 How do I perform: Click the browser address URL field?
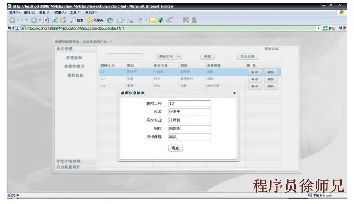[x=171, y=28]
